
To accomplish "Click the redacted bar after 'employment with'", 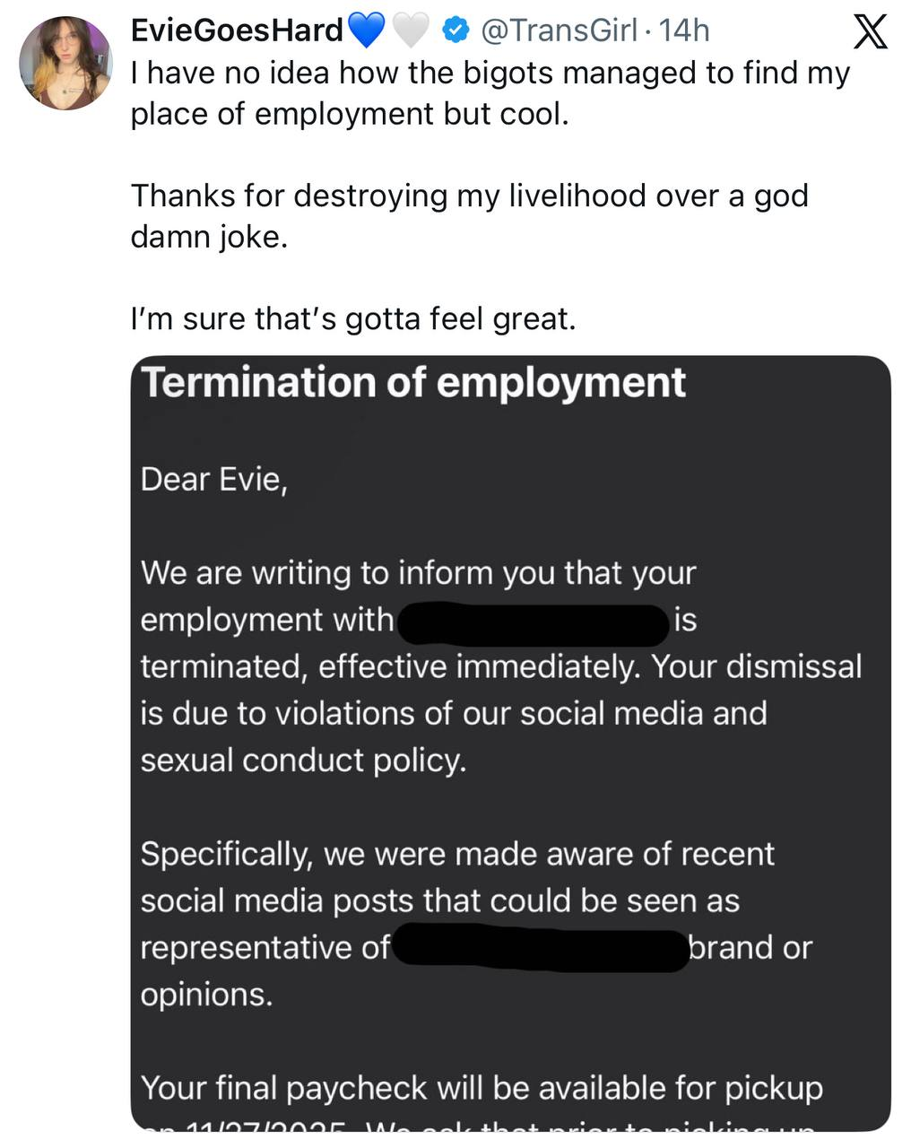I will point(533,623).
